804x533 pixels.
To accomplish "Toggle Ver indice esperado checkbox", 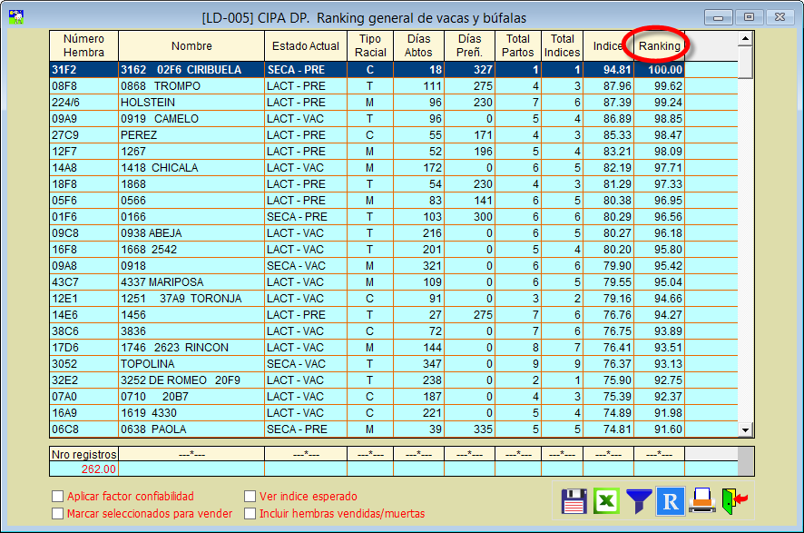I will tap(250, 497).
